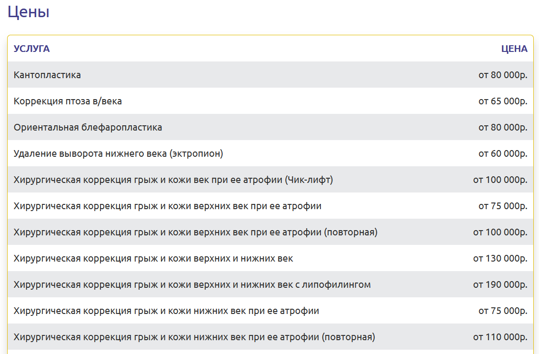Screen dimensions: 539x354
Task: Click the Коррекция птоза в/века row
Action: click(x=68, y=101)
